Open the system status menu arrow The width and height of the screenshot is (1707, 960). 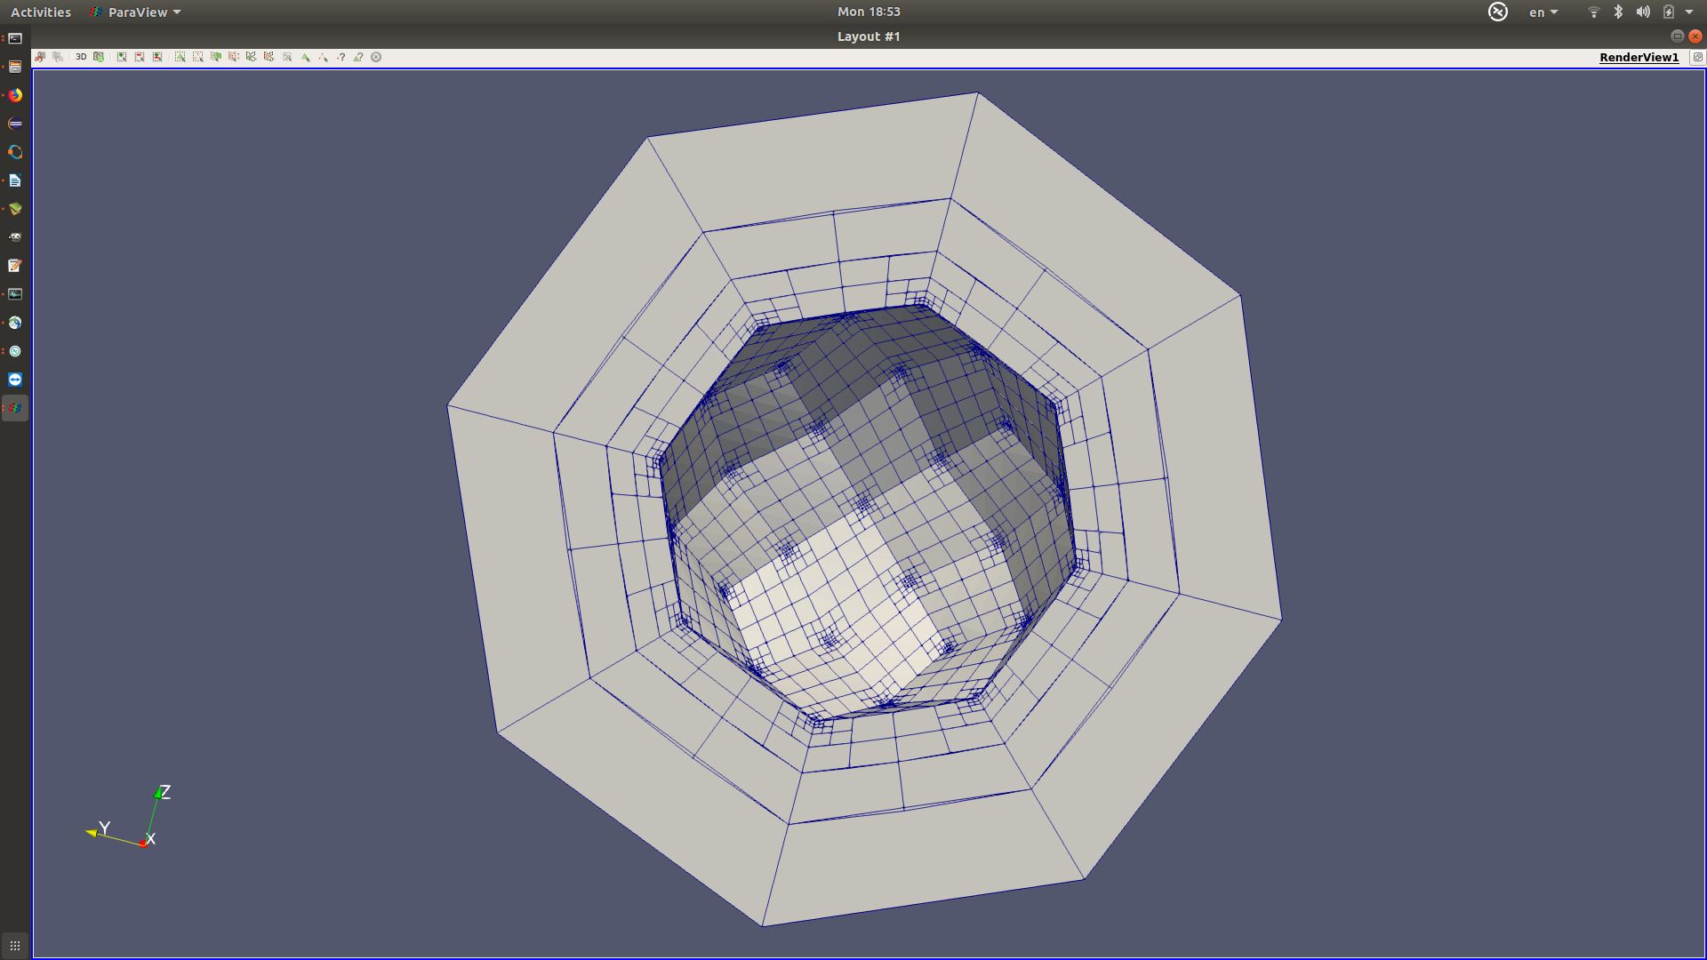[1689, 12]
